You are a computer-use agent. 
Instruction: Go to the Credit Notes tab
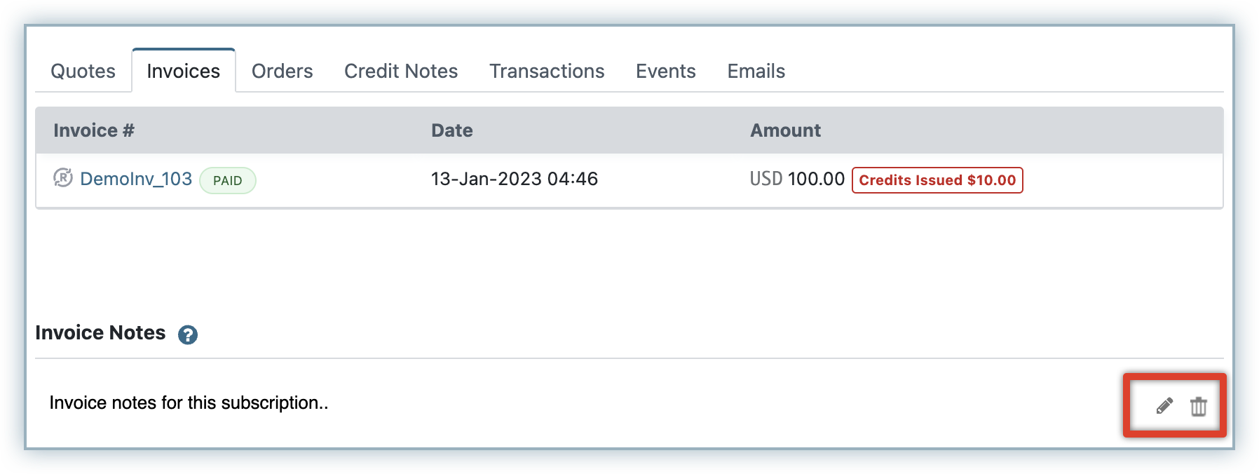[x=401, y=71]
